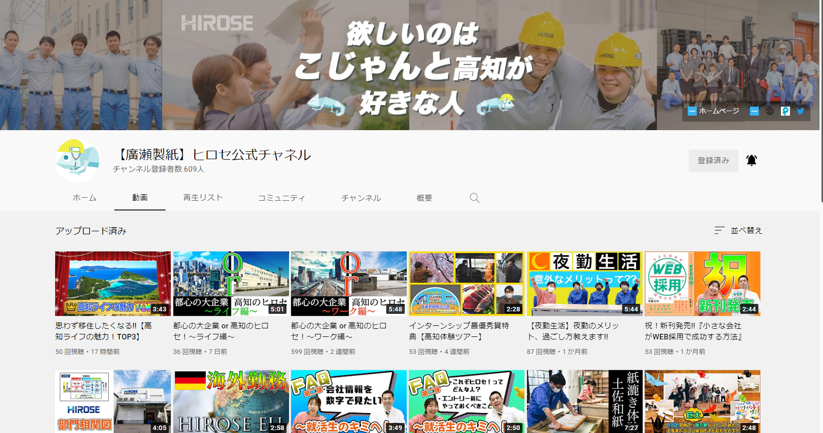Viewport: 823px width, 433px height.
Task: Click the white P logo icon in banner
Action: pyautogui.click(x=785, y=111)
